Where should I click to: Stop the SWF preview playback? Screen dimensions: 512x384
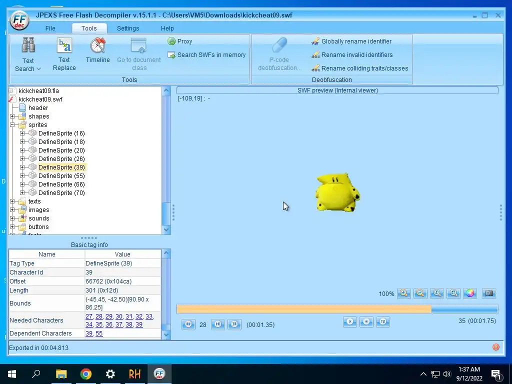[x=366, y=321]
